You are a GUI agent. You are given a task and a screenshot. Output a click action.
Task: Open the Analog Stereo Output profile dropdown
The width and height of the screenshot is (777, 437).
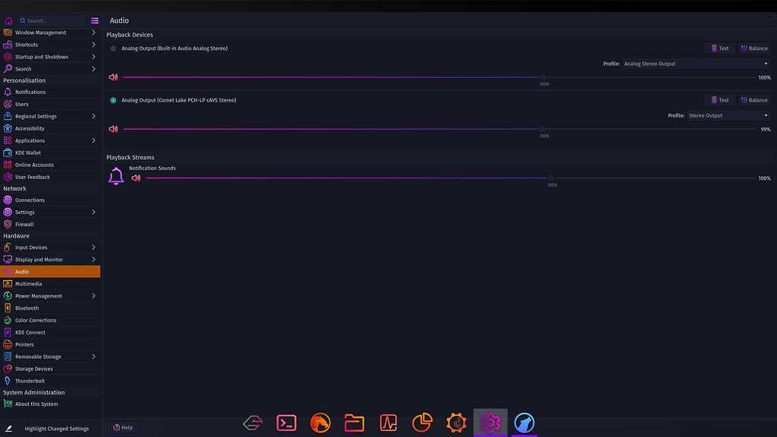pos(697,64)
